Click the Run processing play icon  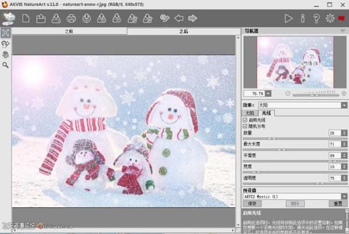click(289, 19)
